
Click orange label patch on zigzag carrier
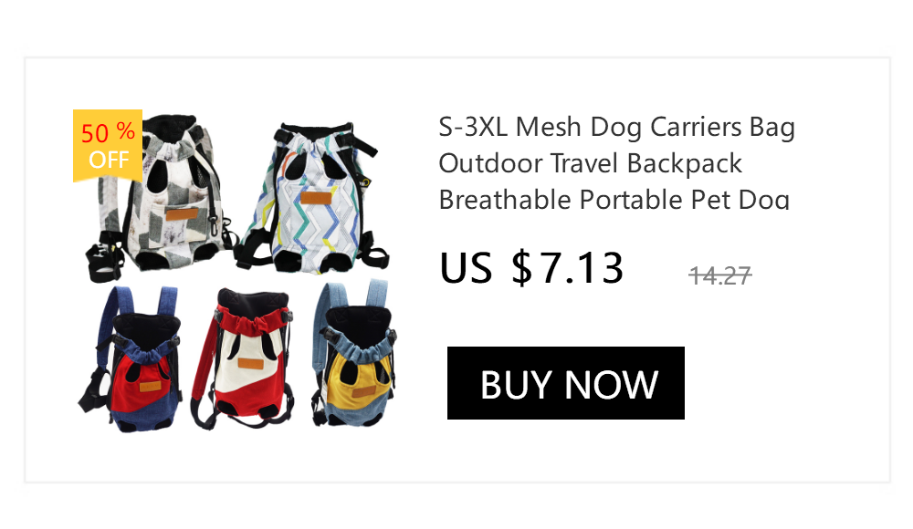click(316, 198)
